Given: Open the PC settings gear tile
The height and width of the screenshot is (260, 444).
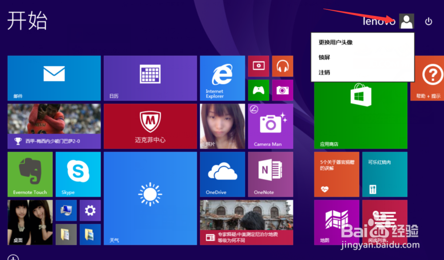Looking at the screenshot, I should (x=90, y=210).
